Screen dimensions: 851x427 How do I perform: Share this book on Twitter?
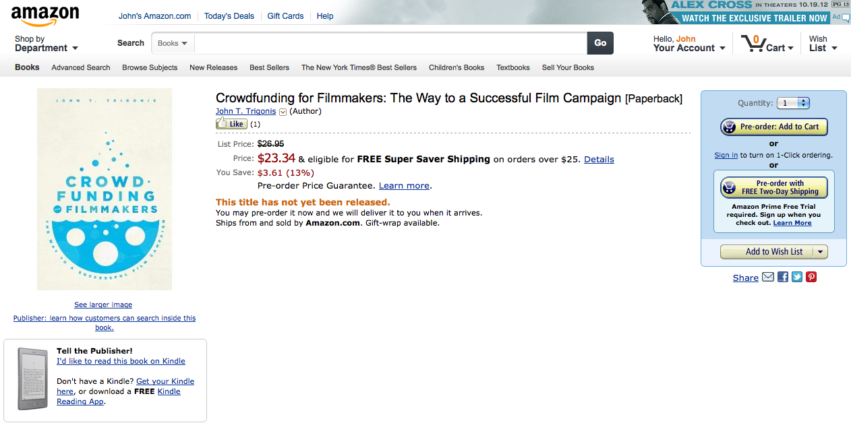click(797, 277)
